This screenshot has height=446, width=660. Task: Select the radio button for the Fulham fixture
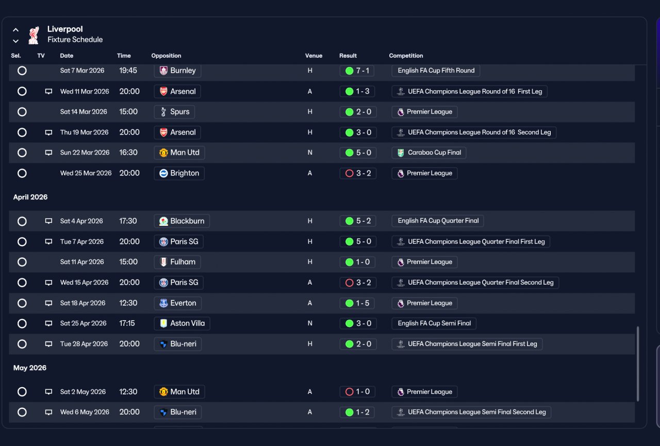[22, 262]
